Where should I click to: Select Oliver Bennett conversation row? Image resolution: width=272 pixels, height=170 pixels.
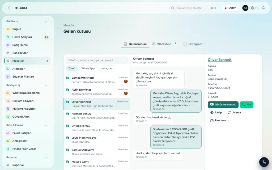click(x=97, y=104)
